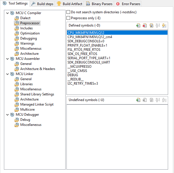Collapse the MCU Linker tree node
Screen dimensions: 174x173
click(7, 74)
